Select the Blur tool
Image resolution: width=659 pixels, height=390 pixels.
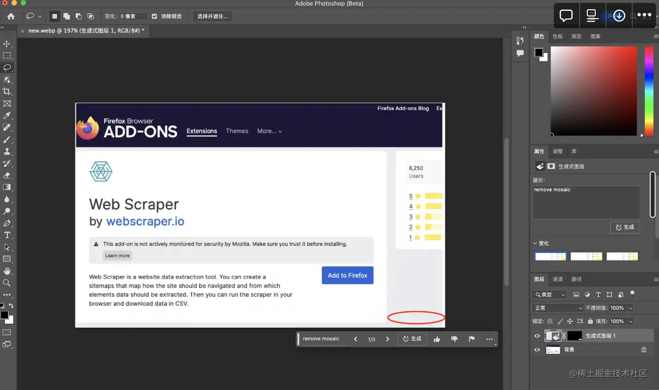pyautogui.click(x=7, y=199)
